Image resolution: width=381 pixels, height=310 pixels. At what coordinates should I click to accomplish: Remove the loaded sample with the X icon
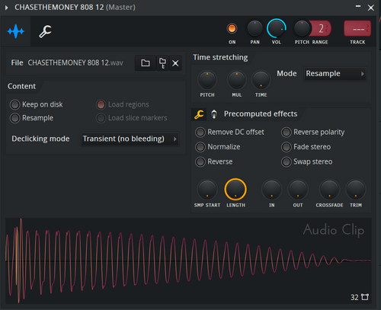click(x=175, y=63)
